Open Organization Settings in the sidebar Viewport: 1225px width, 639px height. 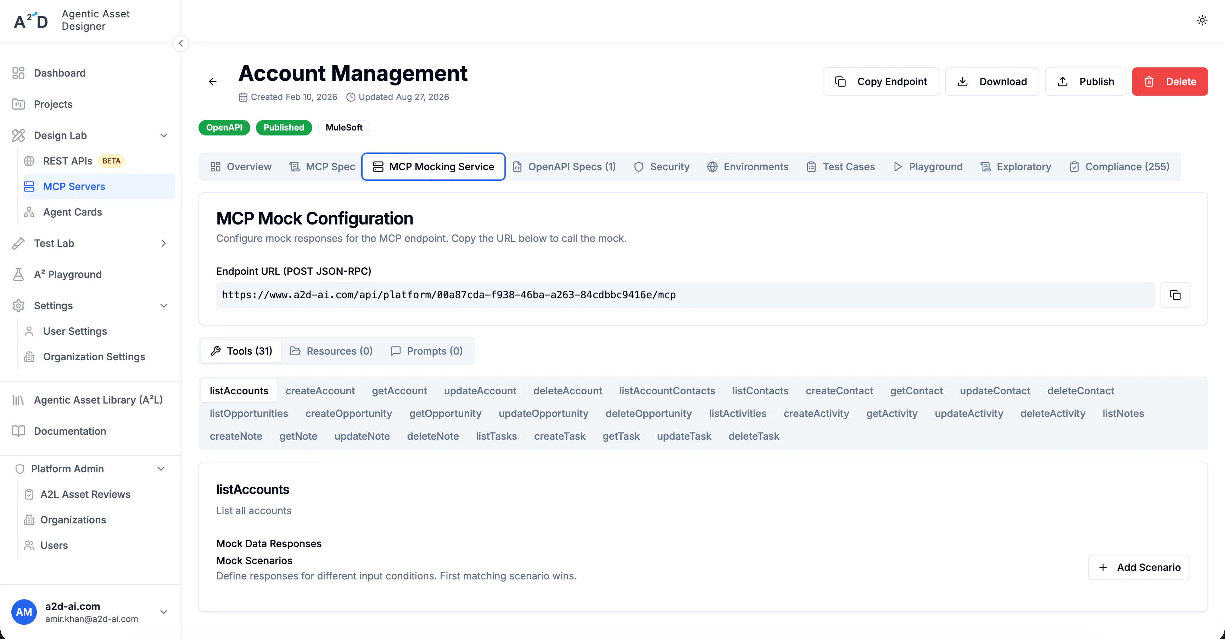[94, 357]
